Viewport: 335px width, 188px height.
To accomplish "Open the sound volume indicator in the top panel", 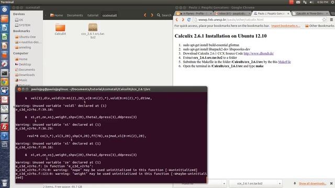I will pyautogui.click(x=311, y=2).
